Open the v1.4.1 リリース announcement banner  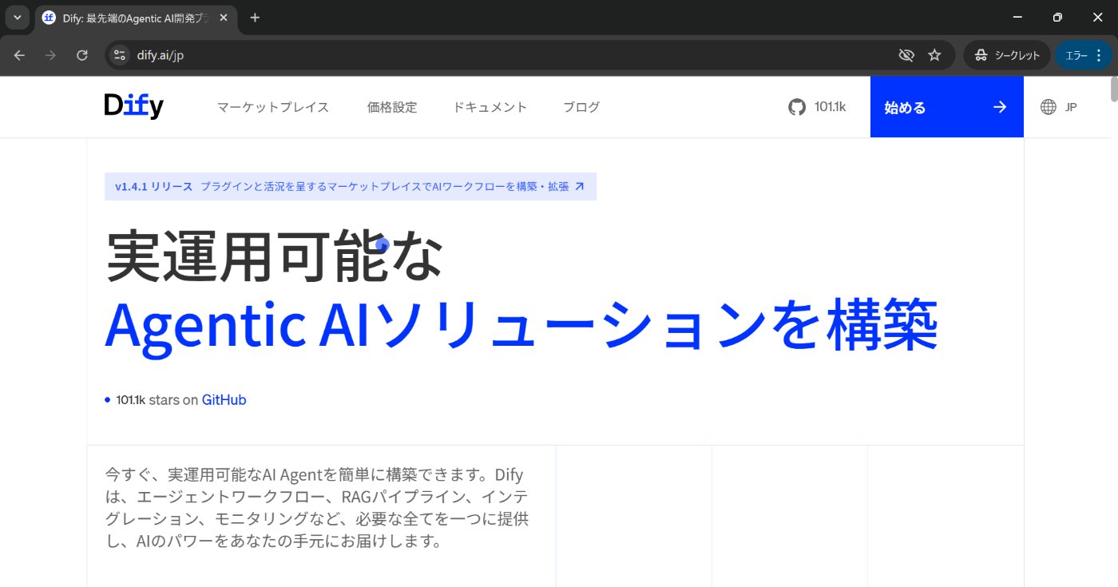[x=351, y=186]
